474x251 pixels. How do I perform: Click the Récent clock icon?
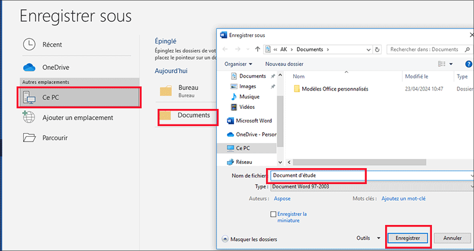(x=29, y=44)
